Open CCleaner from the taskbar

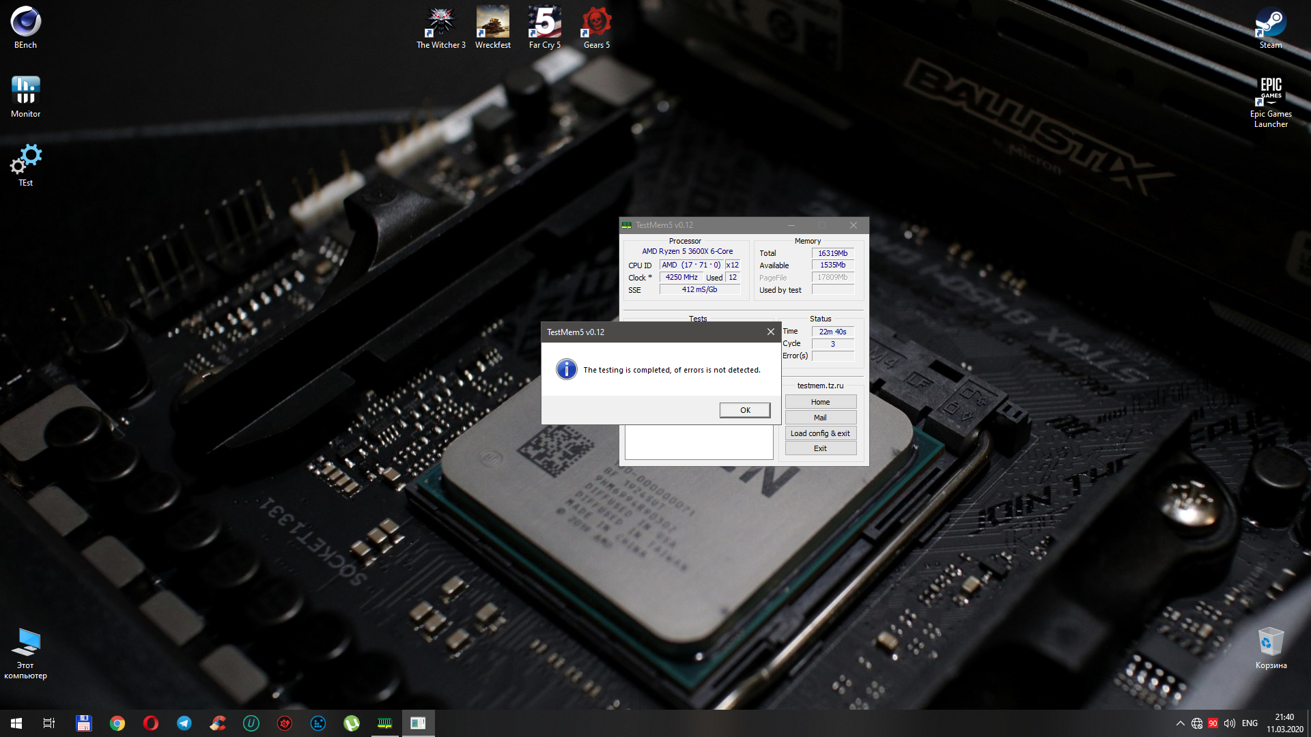218,723
